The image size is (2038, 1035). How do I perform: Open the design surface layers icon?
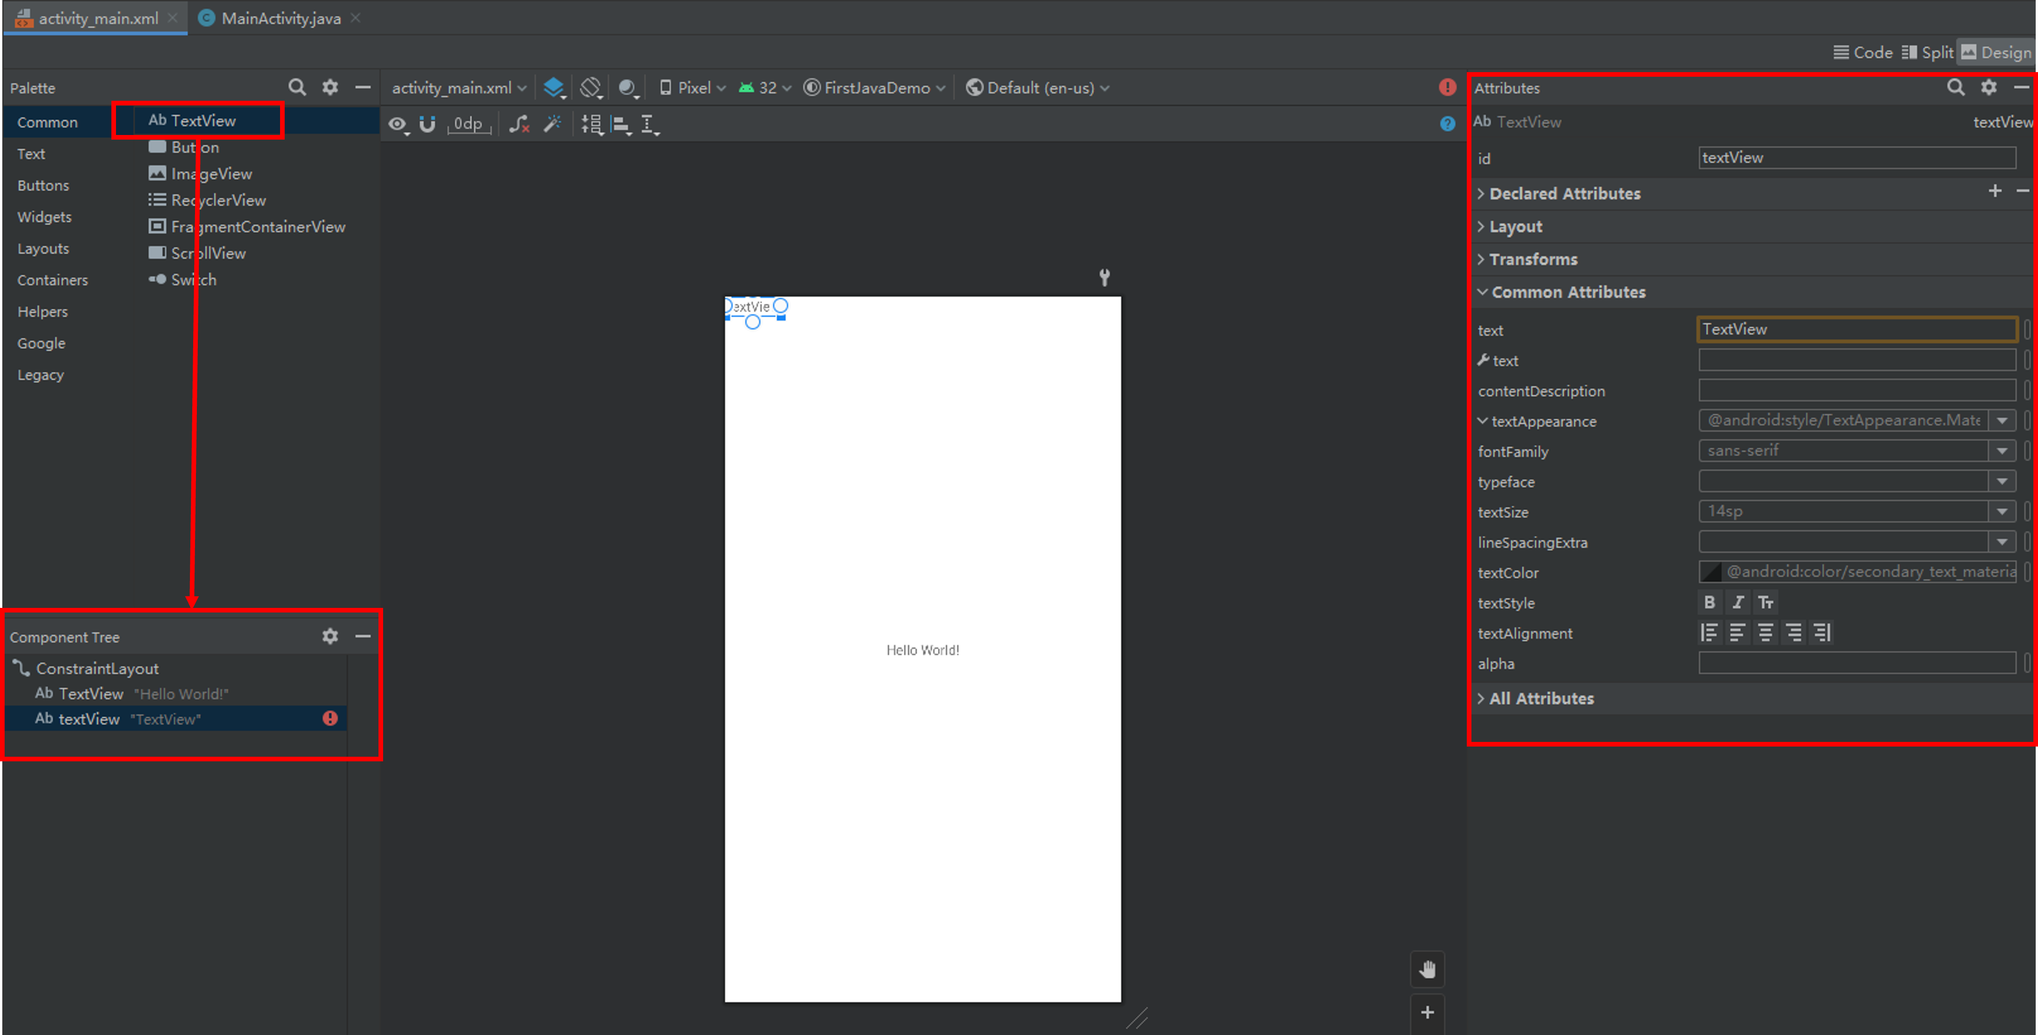pos(554,87)
